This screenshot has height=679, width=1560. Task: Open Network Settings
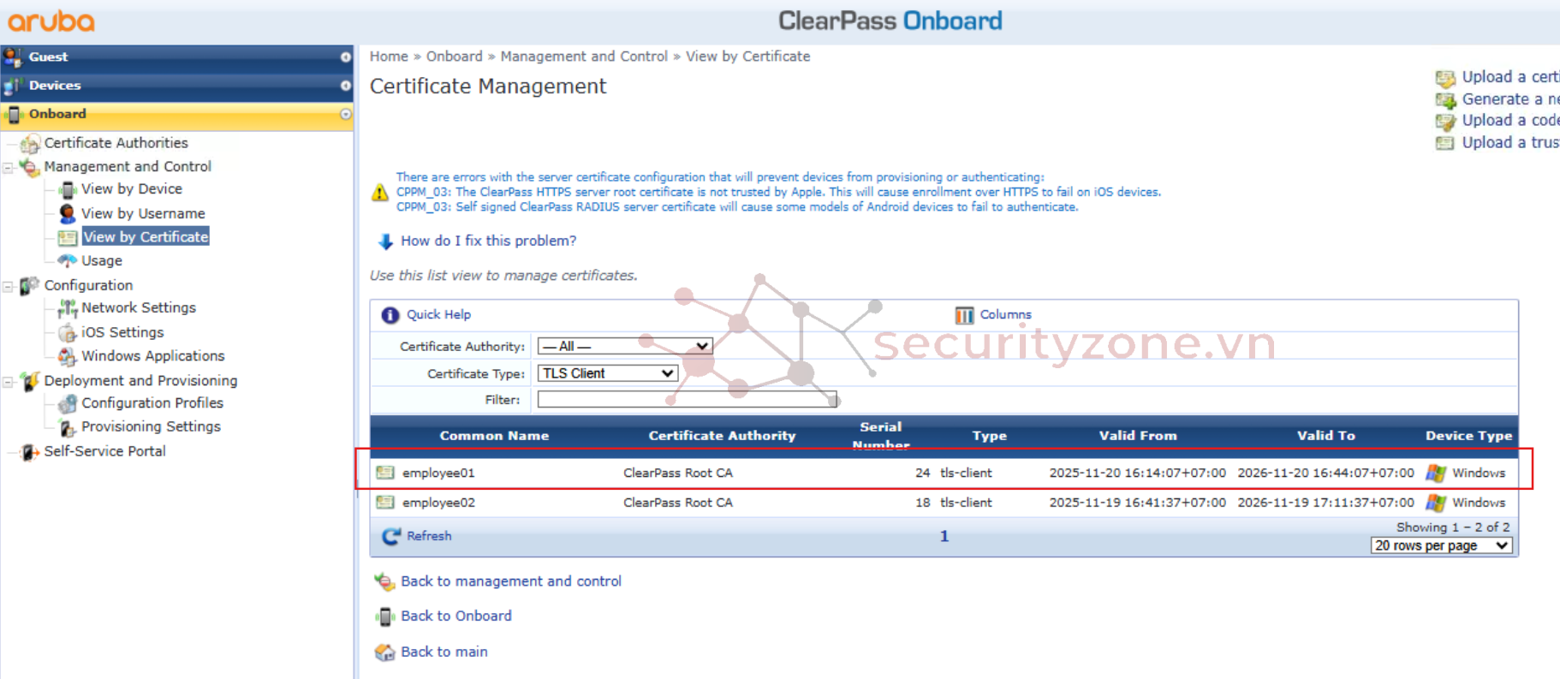139,307
